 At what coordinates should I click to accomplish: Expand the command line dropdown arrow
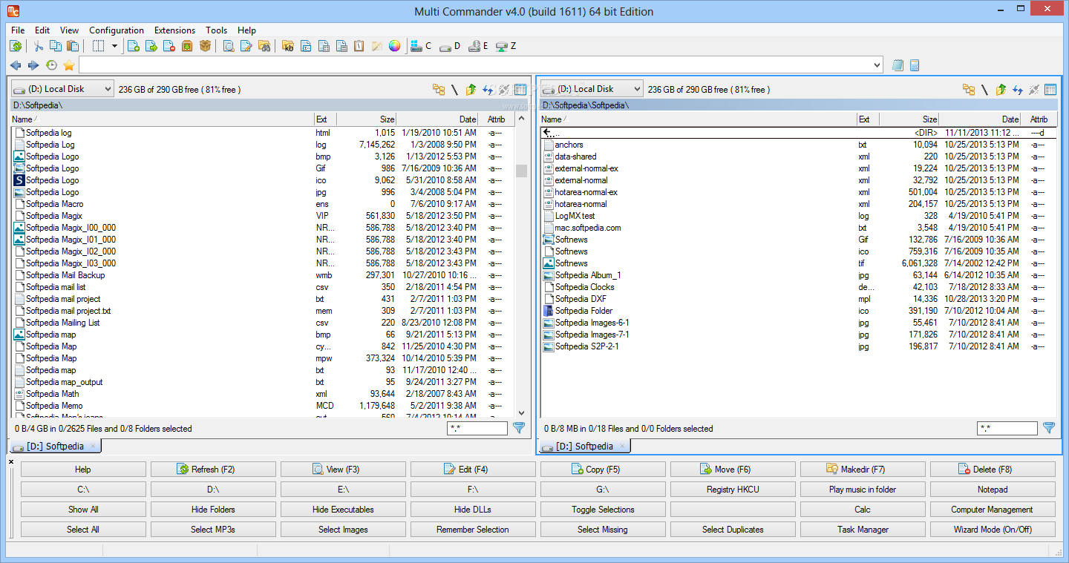[877, 65]
